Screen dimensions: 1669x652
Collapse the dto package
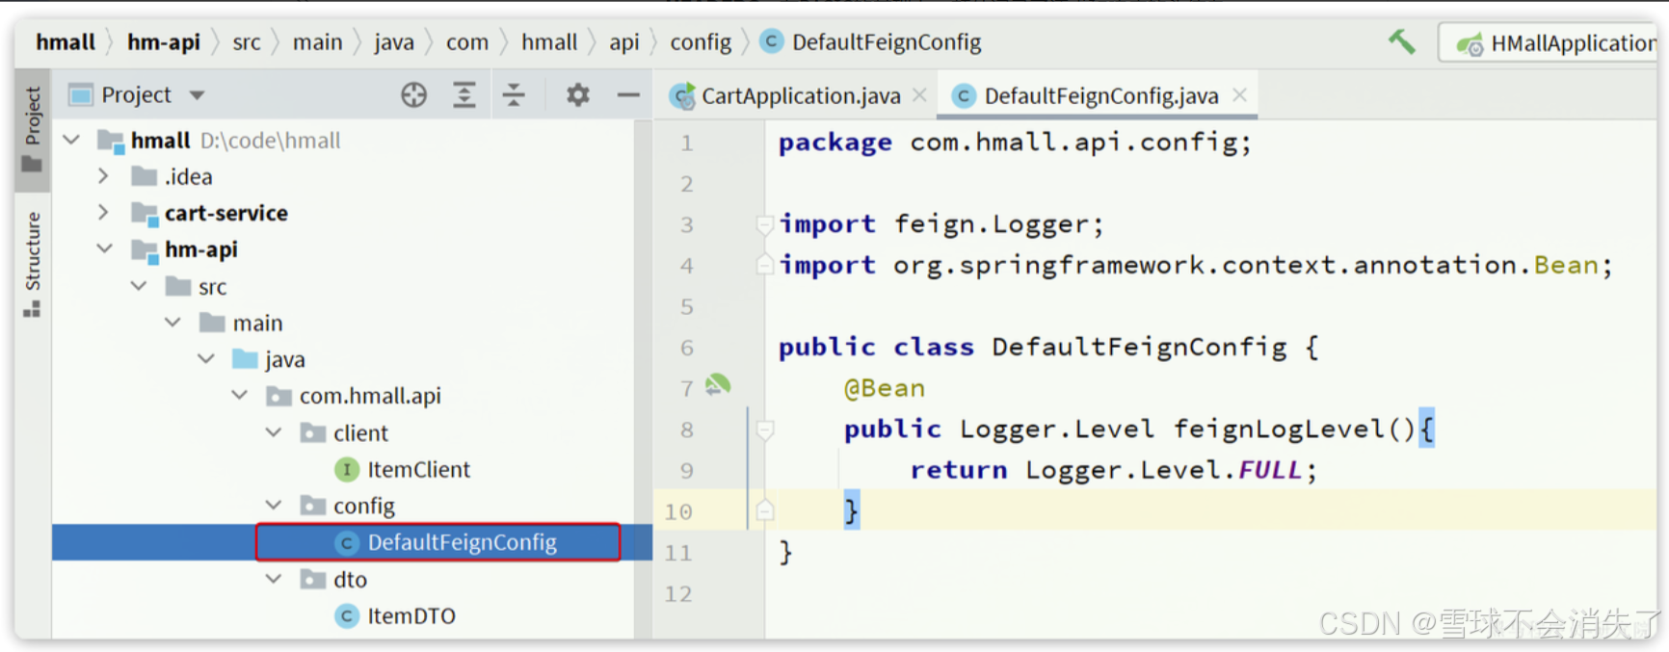[x=274, y=579]
